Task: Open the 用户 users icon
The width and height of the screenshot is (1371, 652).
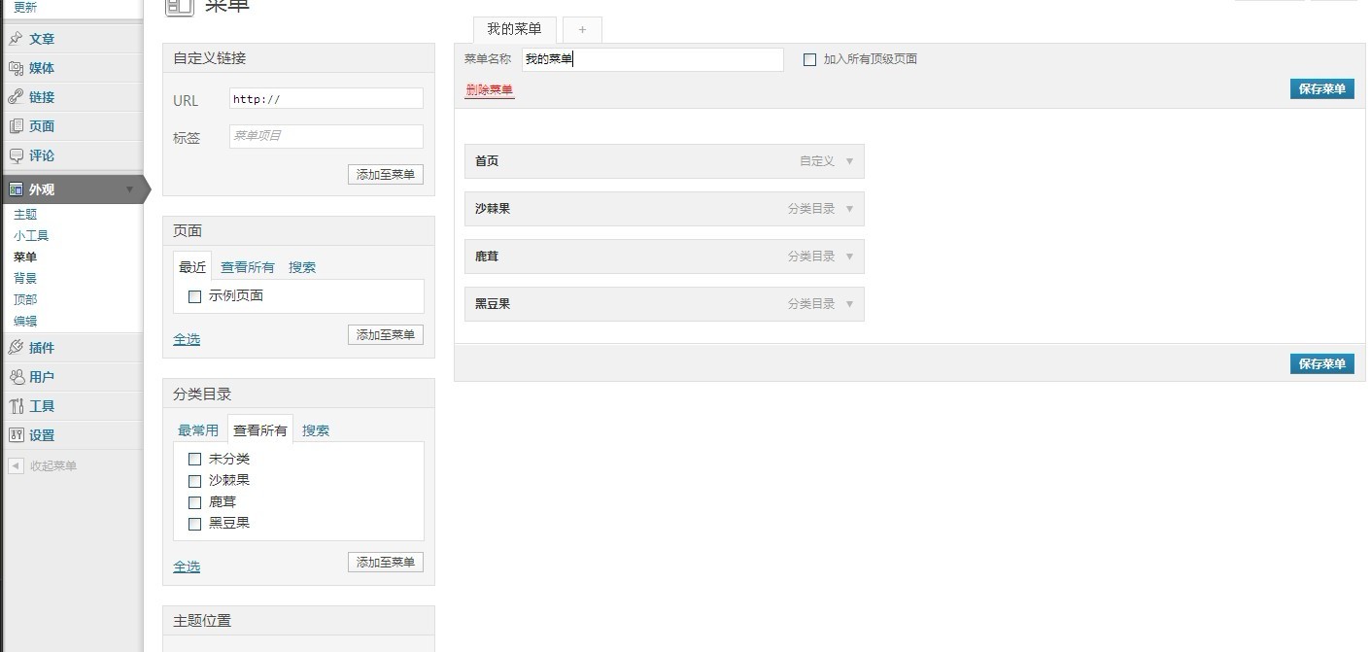Action: click(16, 377)
